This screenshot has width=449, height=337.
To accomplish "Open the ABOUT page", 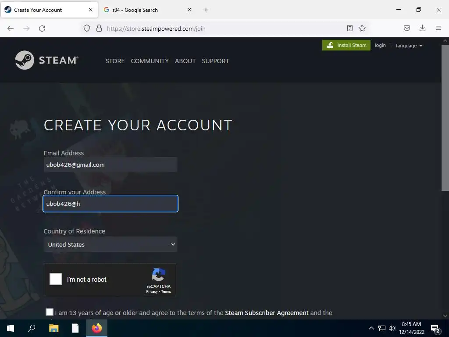I will 185,61.
